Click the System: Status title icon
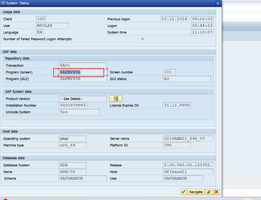The height and width of the screenshot is (200, 261). [3, 3]
